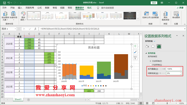Image resolution: width=187 pixels, height=105 pixels.
Task: Open the Select Data tool
Action: [155, 14]
